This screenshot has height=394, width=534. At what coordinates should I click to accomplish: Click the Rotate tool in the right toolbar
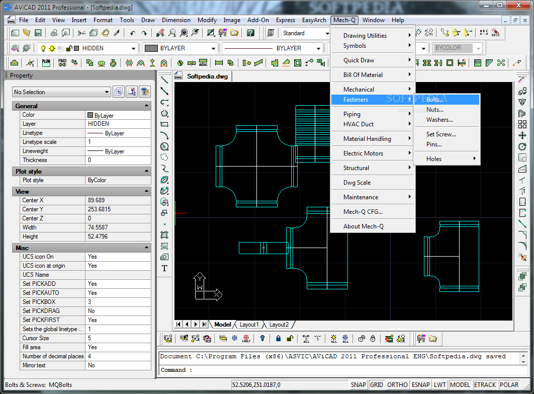(522, 147)
